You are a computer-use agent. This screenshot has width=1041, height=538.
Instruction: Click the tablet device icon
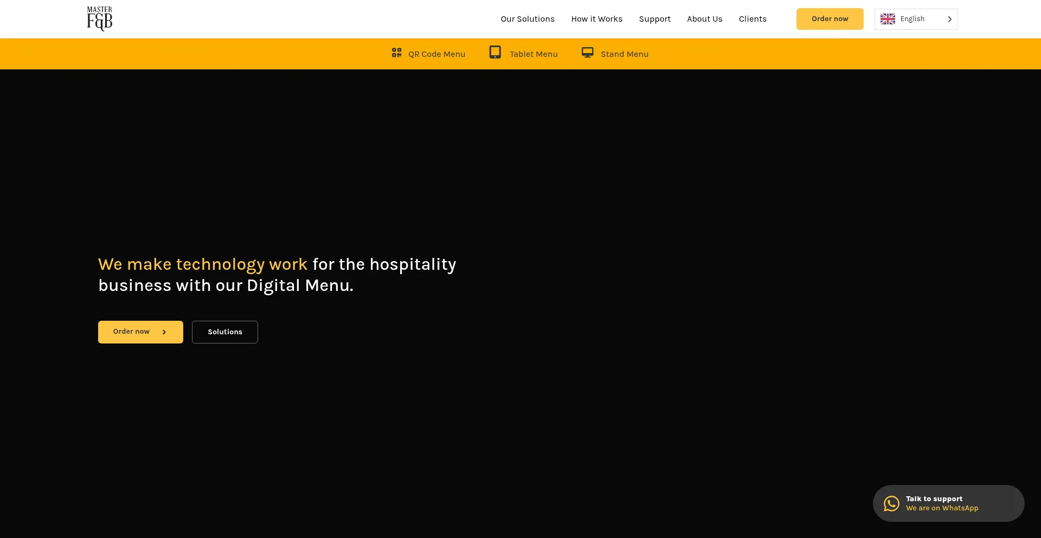click(x=495, y=52)
